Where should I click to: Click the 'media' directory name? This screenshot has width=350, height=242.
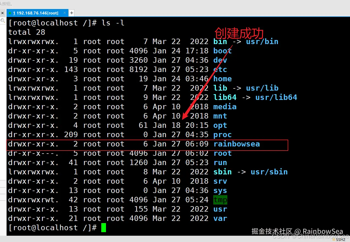click(x=225, y=107)
